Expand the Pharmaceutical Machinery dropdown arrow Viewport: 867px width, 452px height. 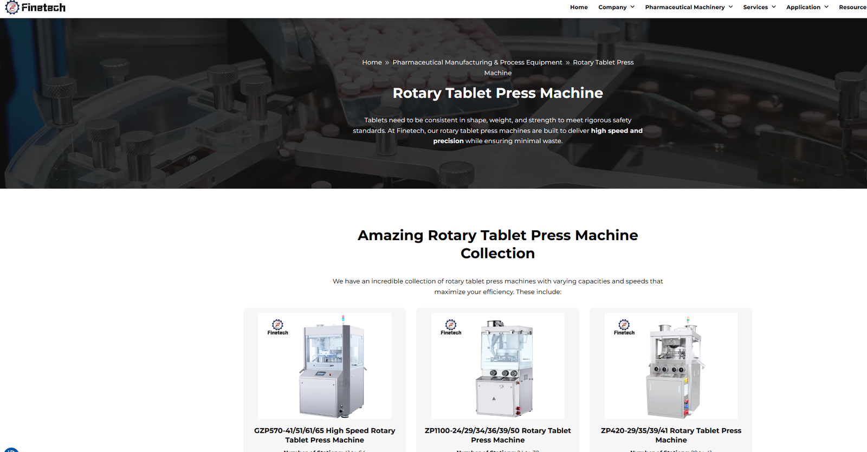coord(730,7)
